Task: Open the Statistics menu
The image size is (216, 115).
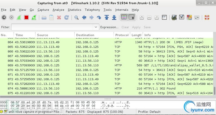Action: coord(75,10)
